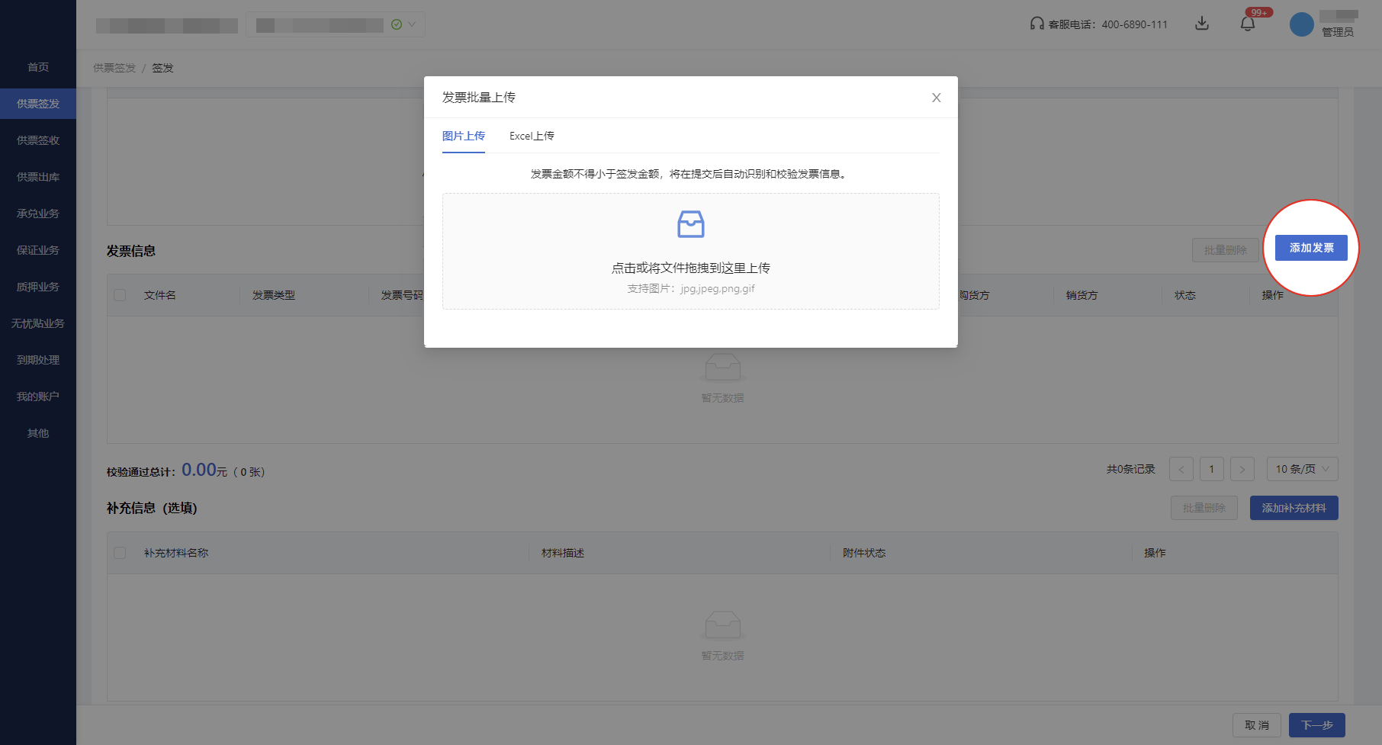
Task: Click the 添加发票 button
Action: pos(1311,248)
